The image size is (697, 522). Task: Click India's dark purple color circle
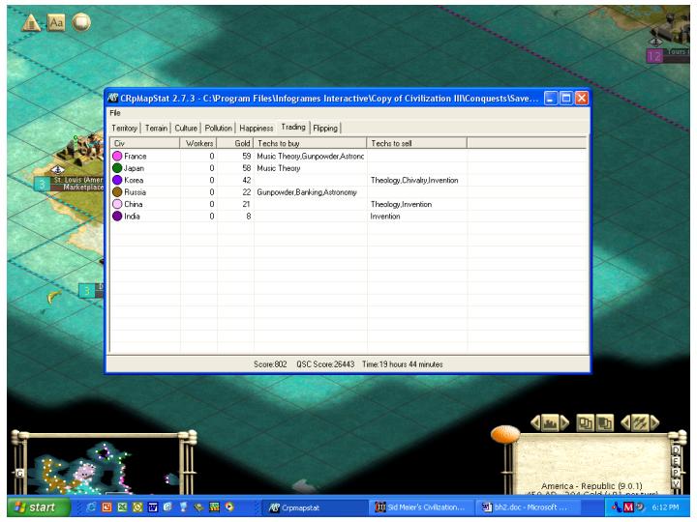click(117, 216)
